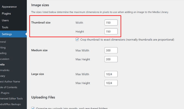Viewport: 184px width, 109px height.
Task: Open the Discussion settings submenu link
Action: 5,59
